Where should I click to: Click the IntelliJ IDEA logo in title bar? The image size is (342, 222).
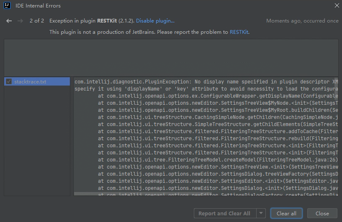[8, 6]
